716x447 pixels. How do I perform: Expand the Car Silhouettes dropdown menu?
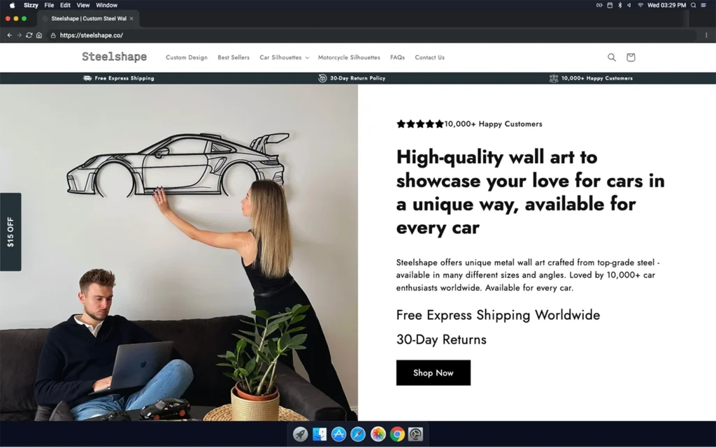click(284, 57)
